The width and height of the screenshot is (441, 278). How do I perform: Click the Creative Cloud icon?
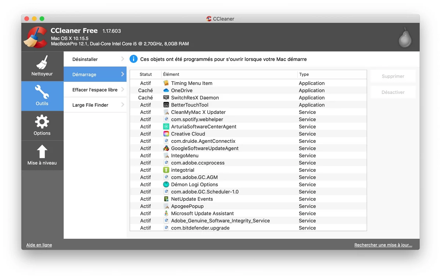[166, 134]
